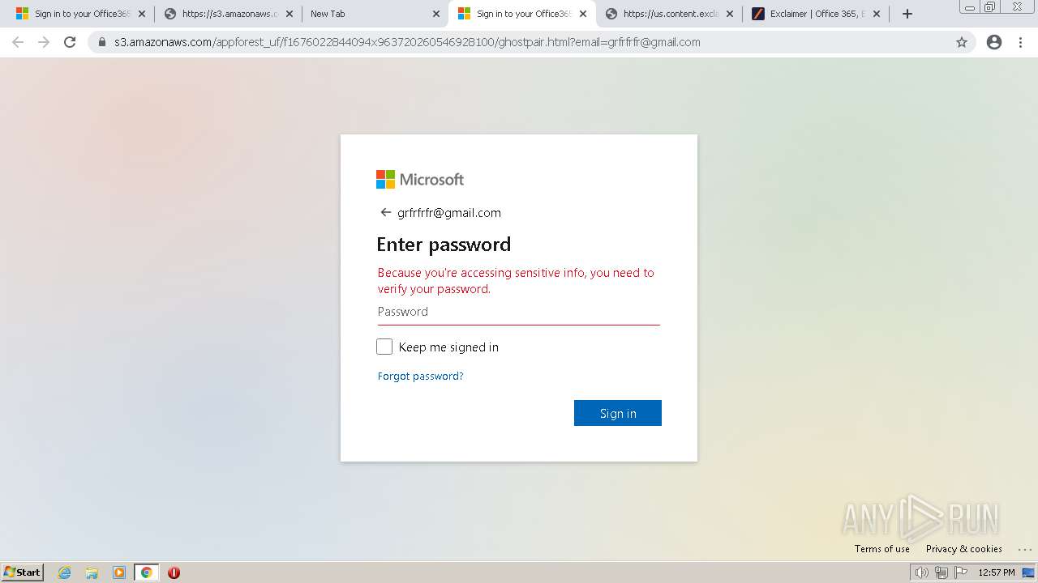Open the footer ellipsis more options
Image resolution: width=1038 pixels, height=583 pixels.
tap(1023, 549)
